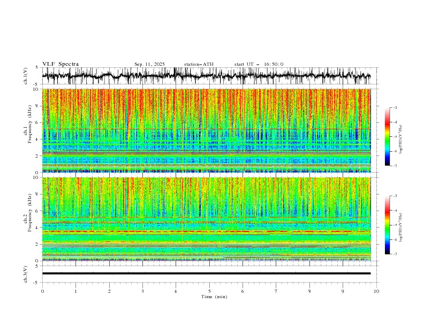
Task: Click inside the ch.2 spectrogram panel
Action: point(206,219)
